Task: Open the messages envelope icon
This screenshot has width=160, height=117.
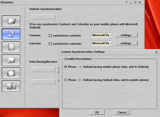Action: click(11, 60)
